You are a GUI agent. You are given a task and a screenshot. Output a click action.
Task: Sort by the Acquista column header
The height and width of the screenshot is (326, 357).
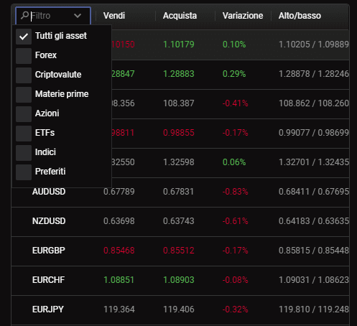tap(180, 16)
